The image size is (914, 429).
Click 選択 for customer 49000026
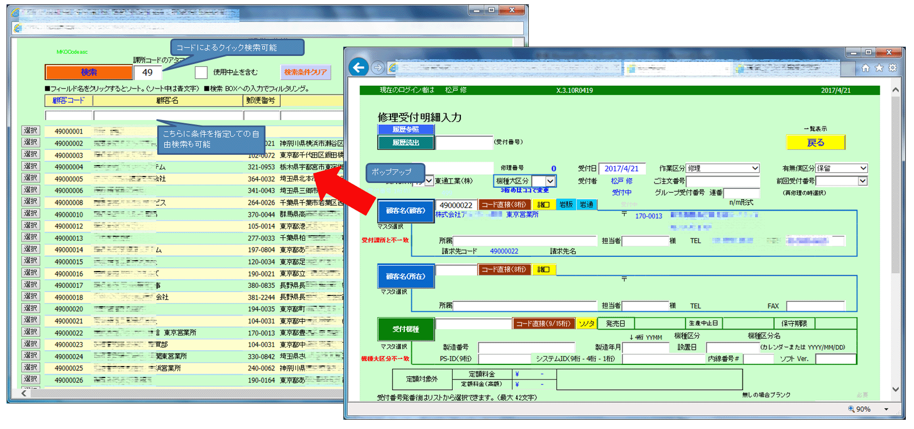point(30,380)
